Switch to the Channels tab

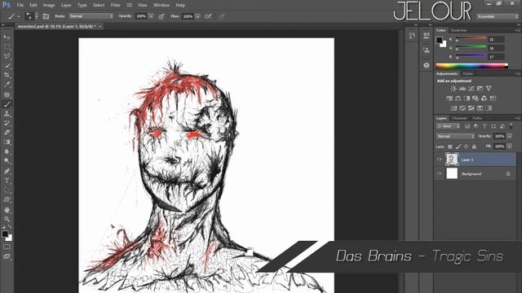(460, 118)
